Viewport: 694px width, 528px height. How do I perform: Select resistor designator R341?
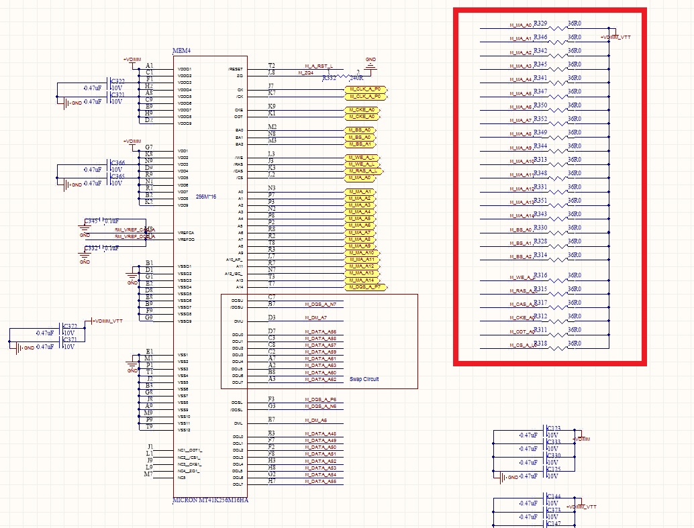[540, 78]
